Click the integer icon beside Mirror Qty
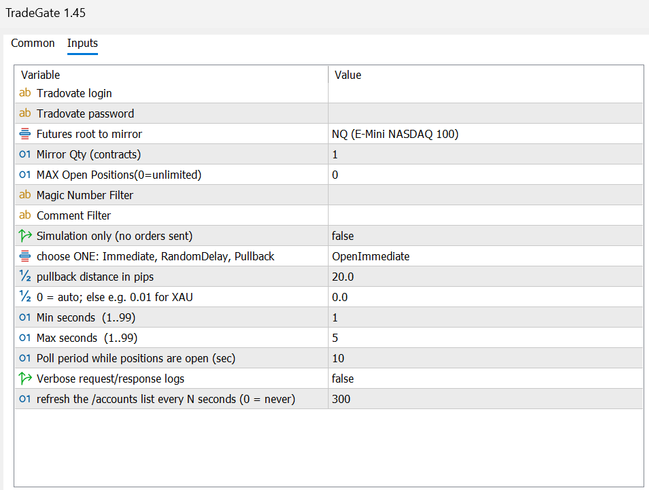Viewport: 649px width, 490px height. click(x=25, y=154)
